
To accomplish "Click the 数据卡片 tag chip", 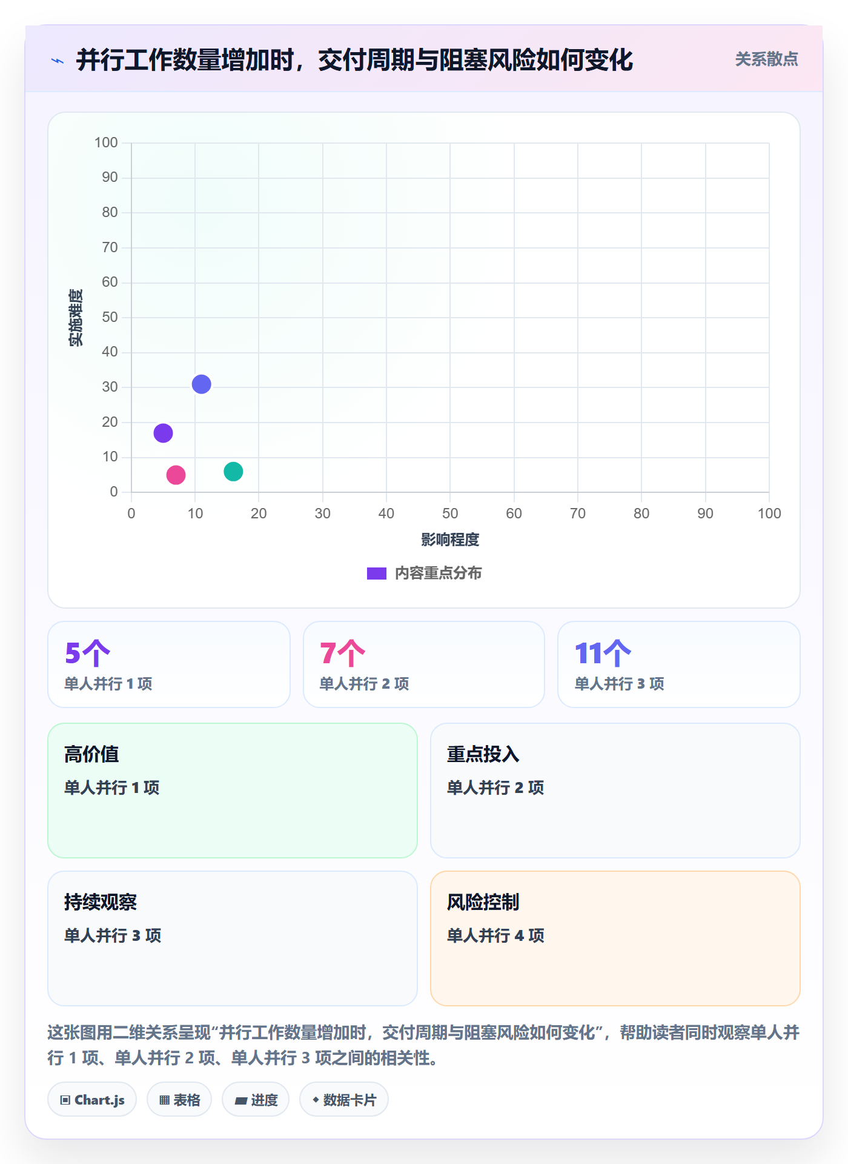I will pyautogui.click(x=344, y=1100).
